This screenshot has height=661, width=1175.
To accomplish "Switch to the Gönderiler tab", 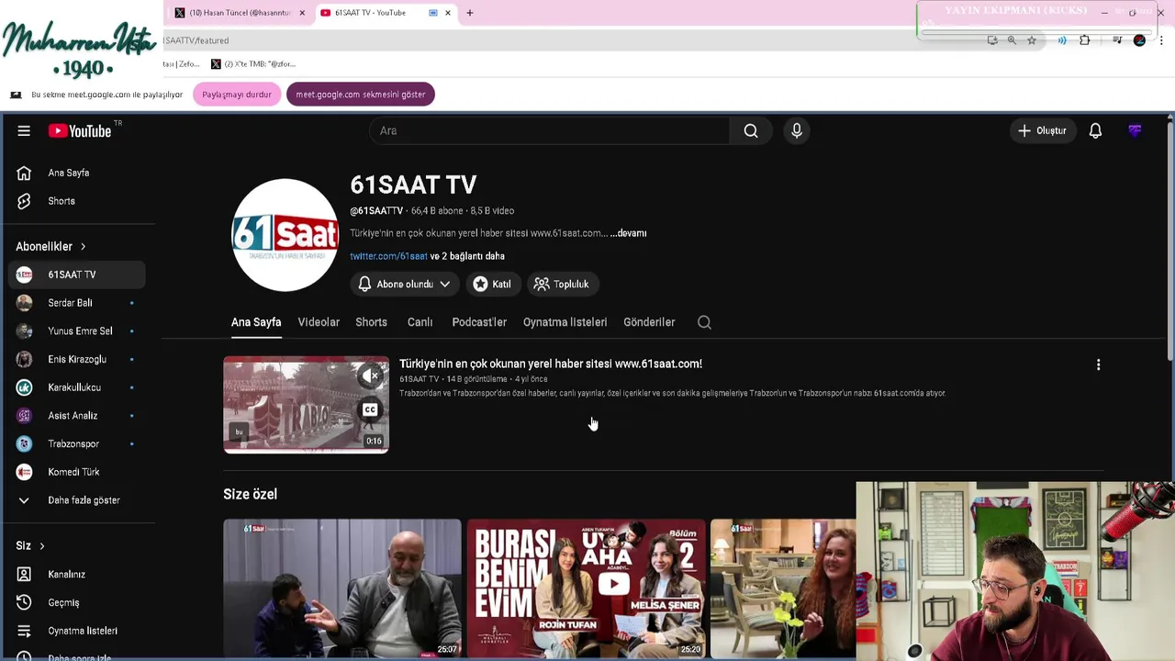I will pos(649,322).
